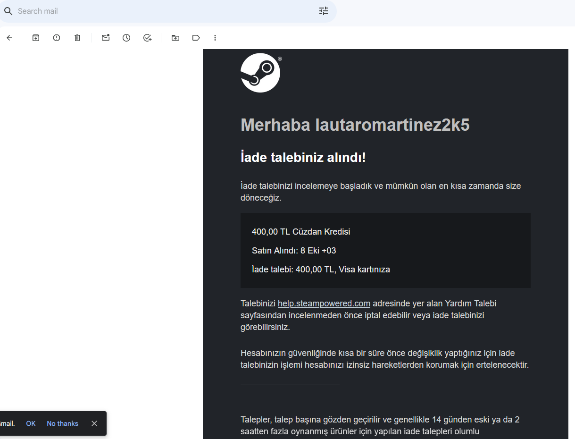Click the text 400,00 TL Cüzdan Kredisi
575x439 pixels.
click(x=301, y=232)
